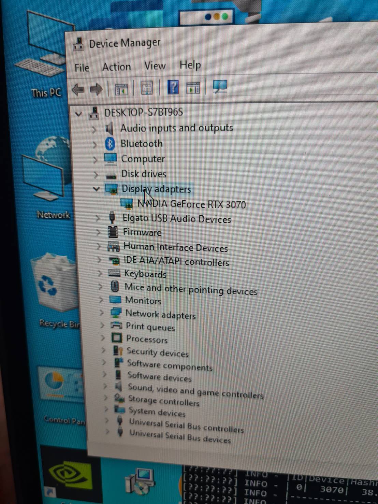Screen dimensions: 378x504
Task: Open the View menu
Action: [155, 66]
